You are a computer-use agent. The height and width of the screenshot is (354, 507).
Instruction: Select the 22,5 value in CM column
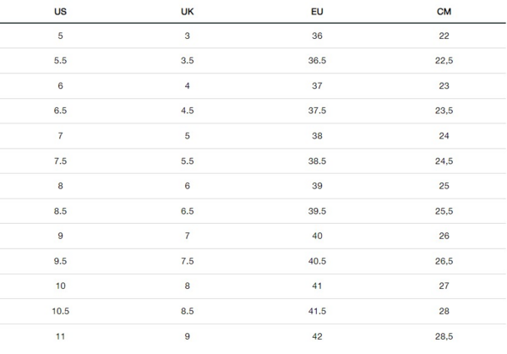(x=444, y=61)
